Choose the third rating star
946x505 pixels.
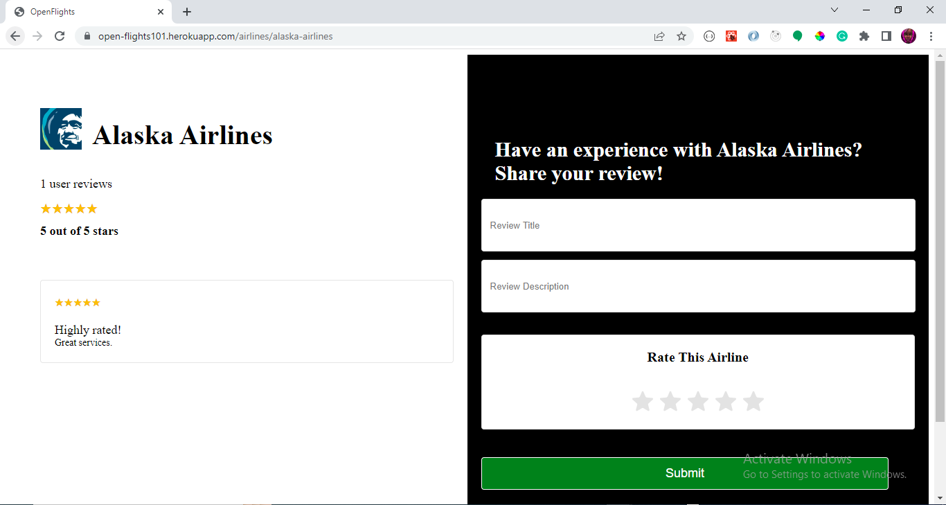click(x=698, y=401)
